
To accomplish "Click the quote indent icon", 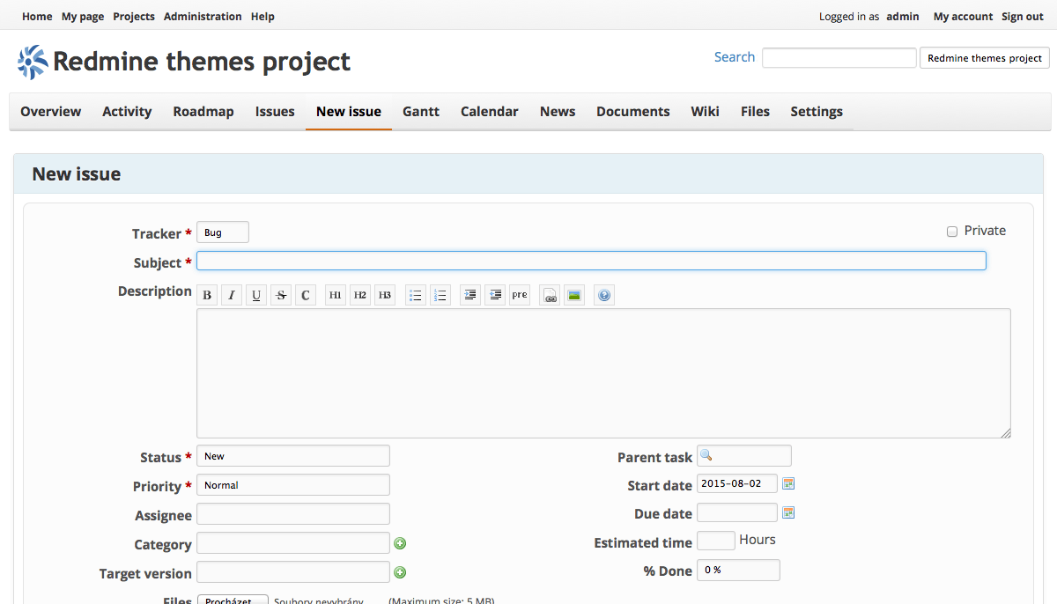I will point(470,295).
